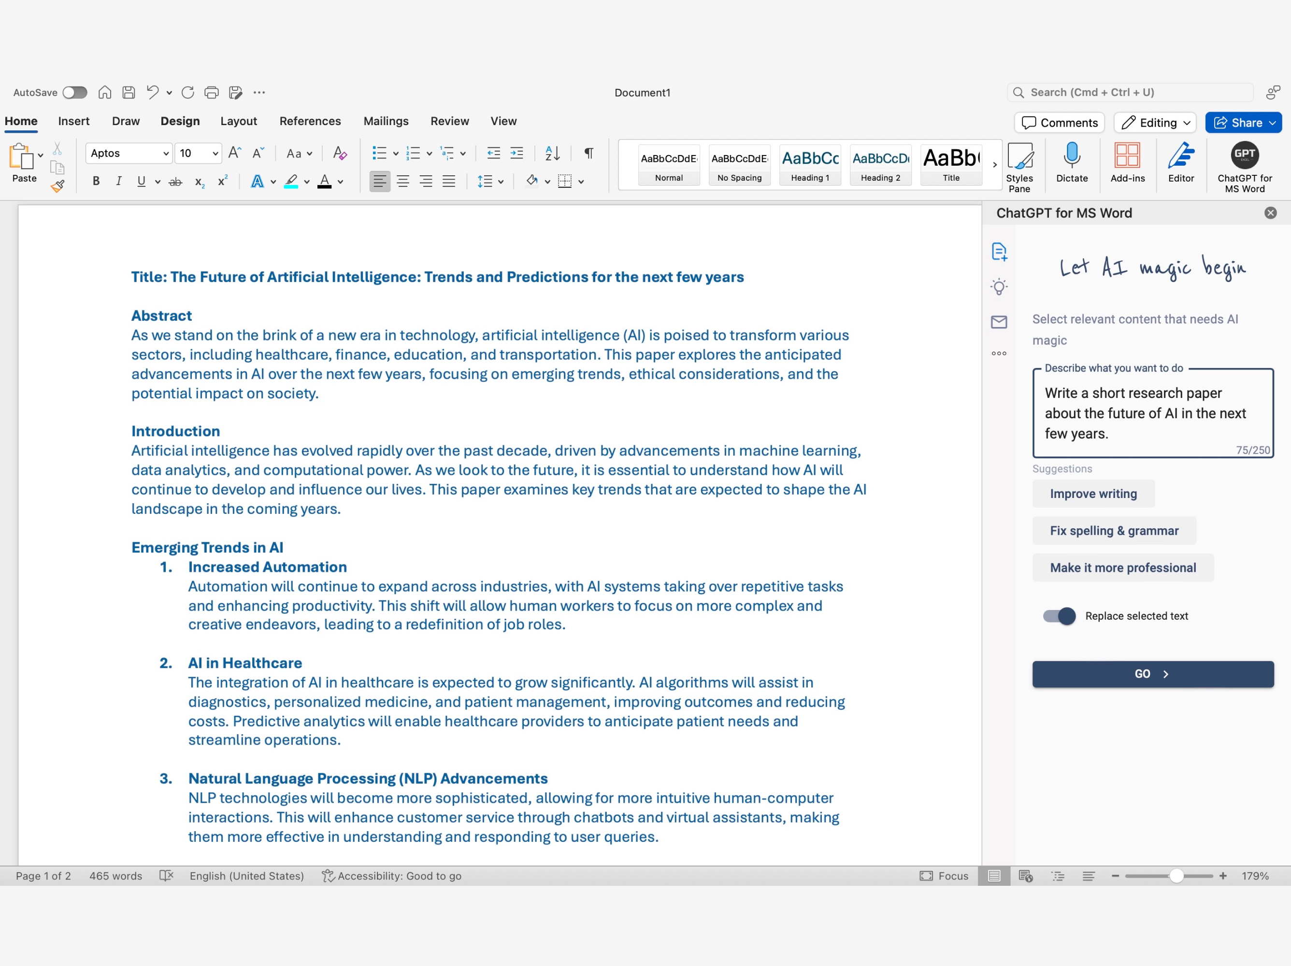Click the Save icon in quick access toolbar
1291x966 pixels.
point(129,92)
